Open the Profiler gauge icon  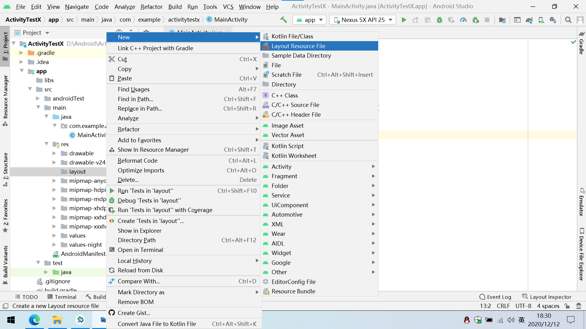click(463, 20)
